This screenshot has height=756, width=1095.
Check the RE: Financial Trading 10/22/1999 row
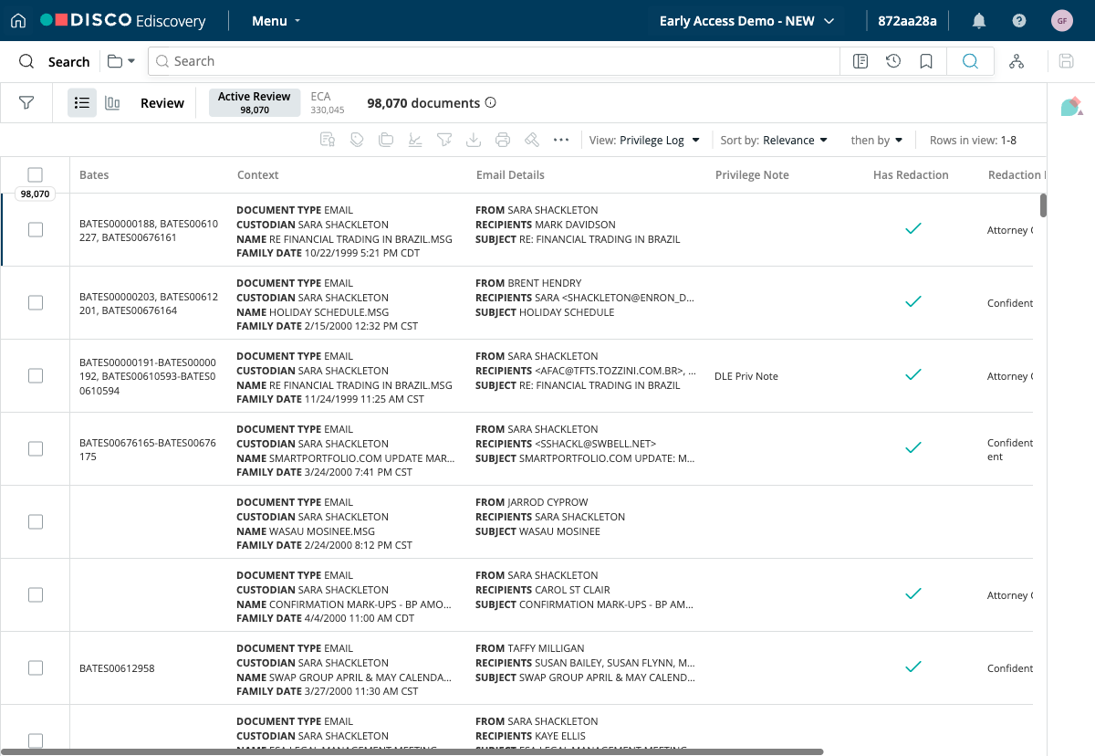[x=35, y=230]
